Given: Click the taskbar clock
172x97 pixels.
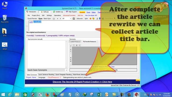Looking at the screenshot, I should point(166,95).
